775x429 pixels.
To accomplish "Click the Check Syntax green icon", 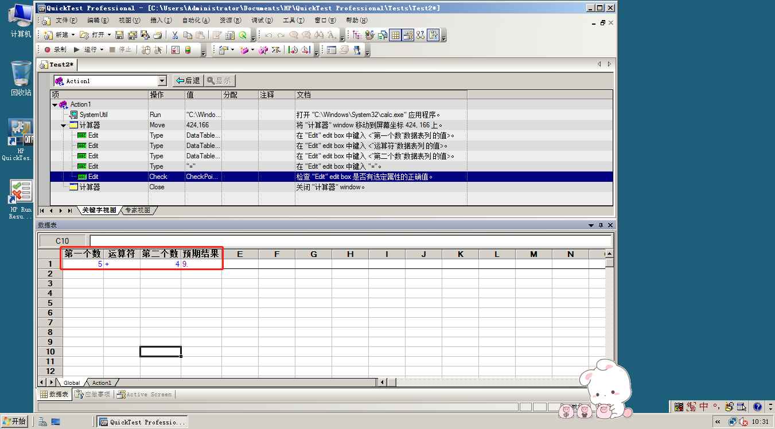I will [x=242, y=35].
